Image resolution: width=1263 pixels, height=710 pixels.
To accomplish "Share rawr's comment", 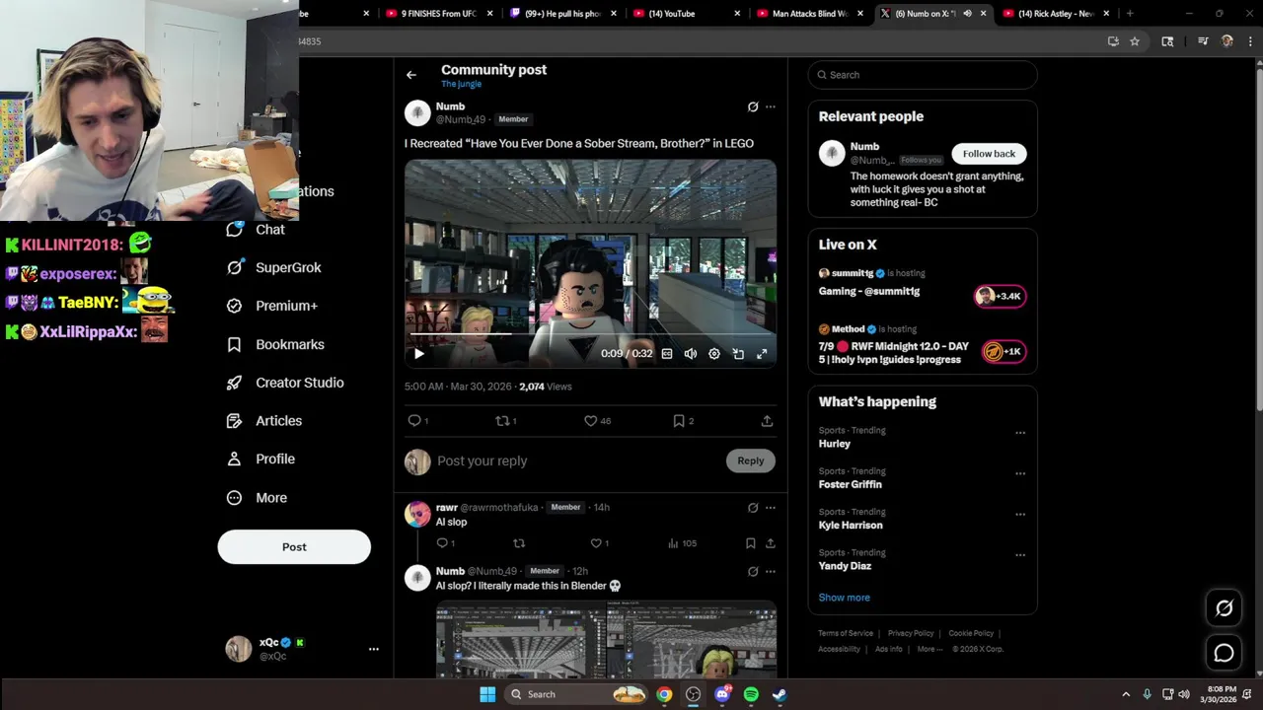I will [x=771, y=543].
